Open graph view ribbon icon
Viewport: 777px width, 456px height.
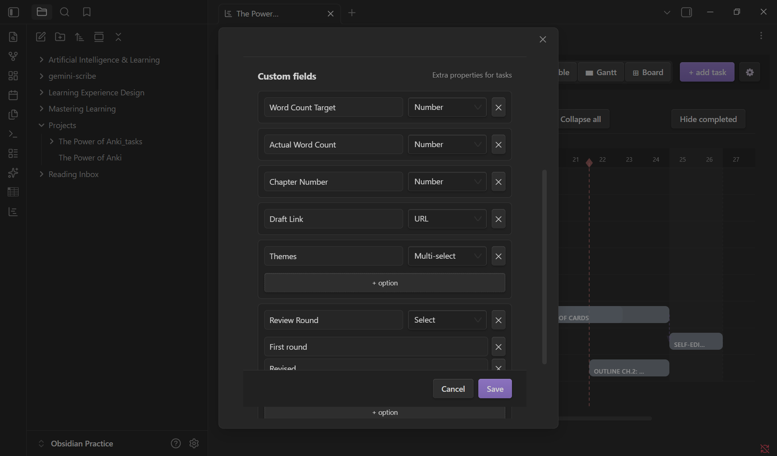[13, 56]
